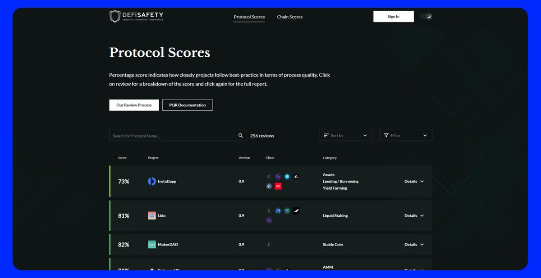Click version 0.9 in InstaDapp row
The width and height of the screenshot is (541, 278).
point(242,182)
